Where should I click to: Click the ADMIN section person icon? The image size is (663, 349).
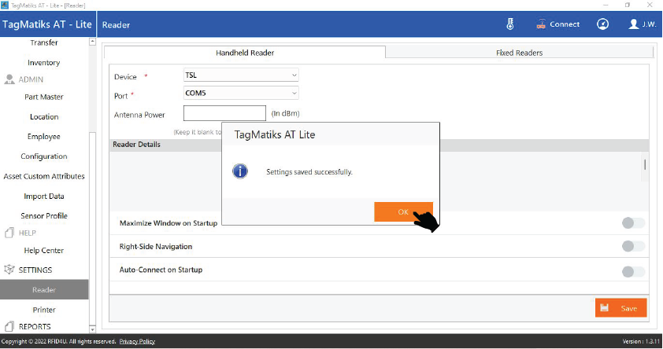(10, 79)
